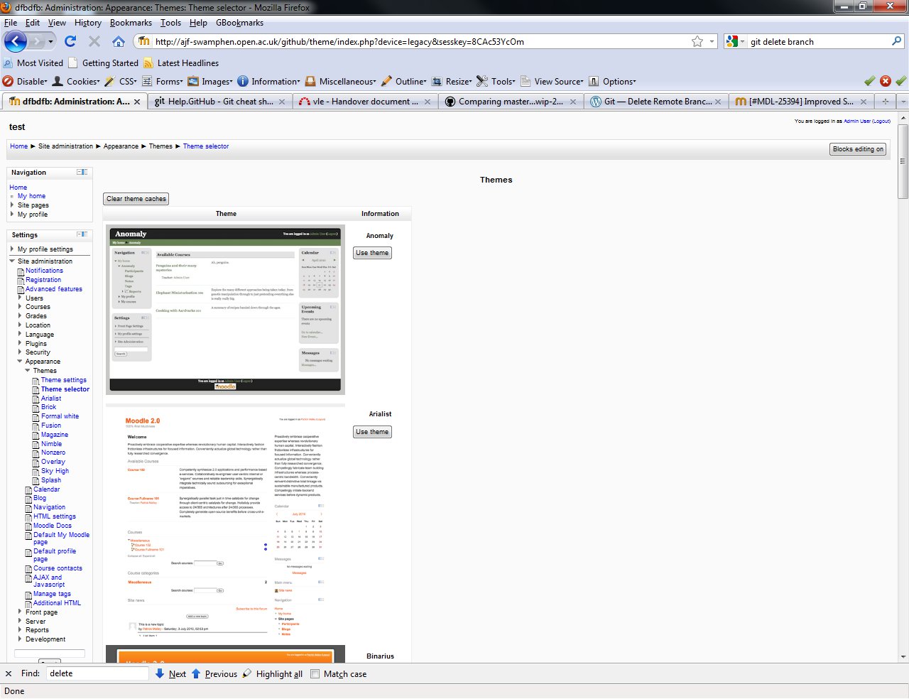
Task: Open the Theme settings link
Action: tap(64, 380)
